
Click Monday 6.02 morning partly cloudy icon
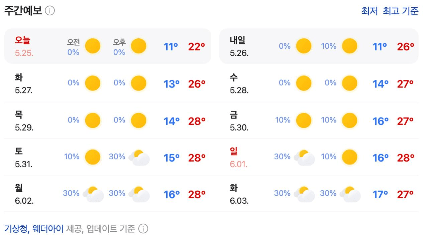point(93,194)
